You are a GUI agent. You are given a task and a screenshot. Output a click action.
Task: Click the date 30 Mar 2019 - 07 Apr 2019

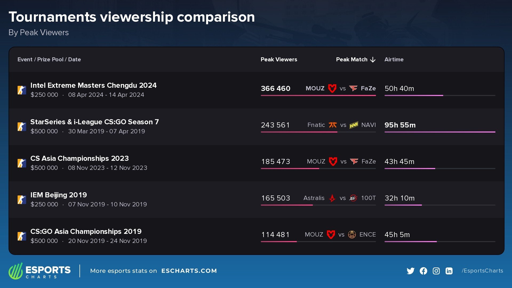click(x=107, y=131)
